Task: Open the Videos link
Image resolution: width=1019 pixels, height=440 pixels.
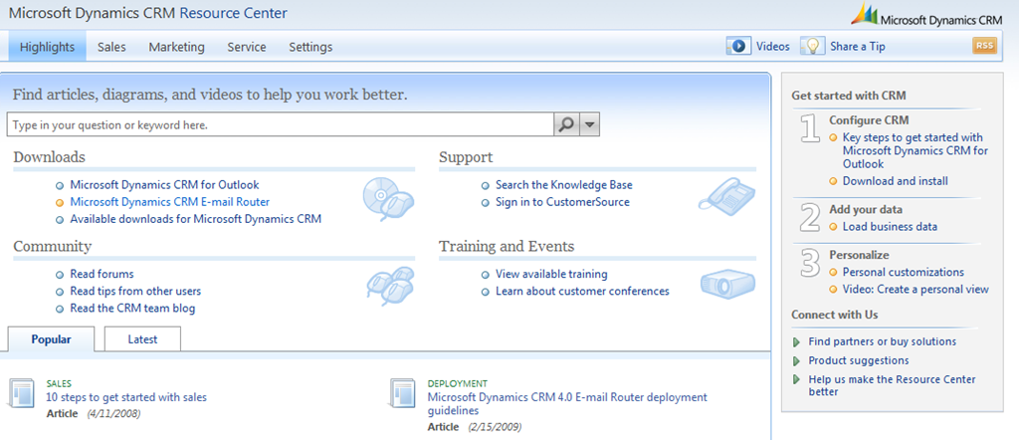Action: click(772, 46)
